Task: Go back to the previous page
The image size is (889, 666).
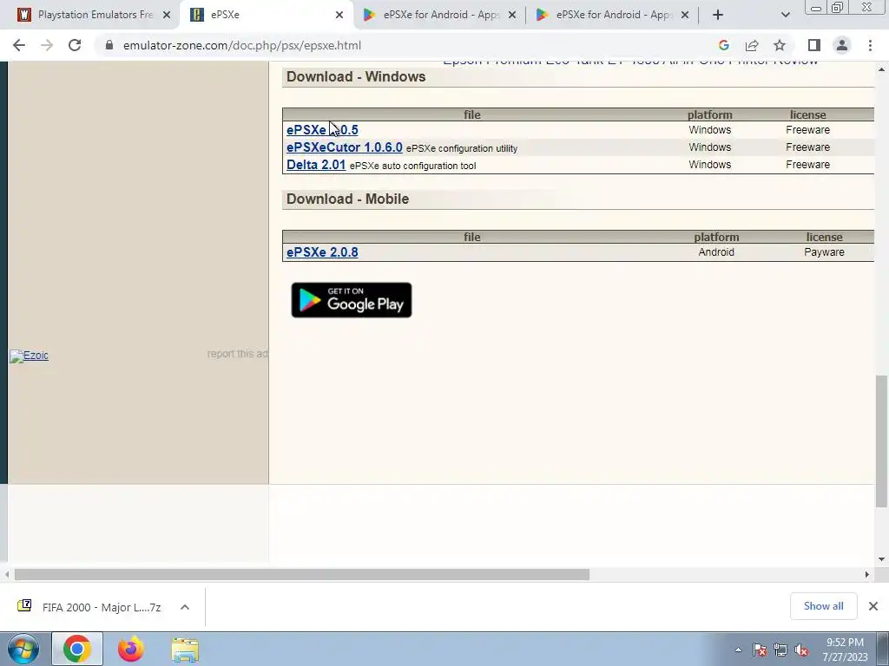Action: tap(19, 45)
